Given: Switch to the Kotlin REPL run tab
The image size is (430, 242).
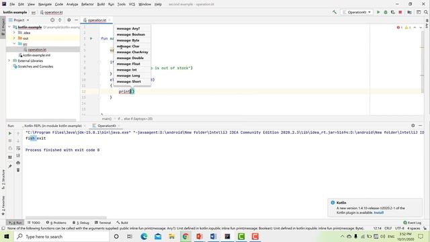Looking at the screenshot, I should tap(53, 126).
